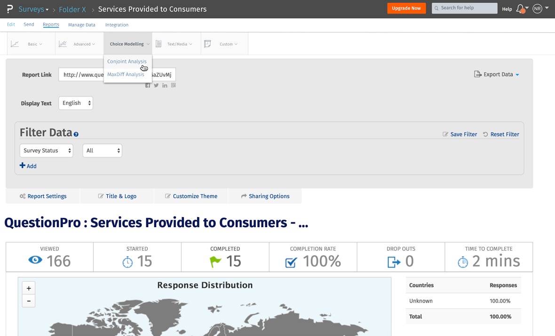Click the Unknown country row
The image size is (555, 336).
pyautogui.click(x=463, y=301)
